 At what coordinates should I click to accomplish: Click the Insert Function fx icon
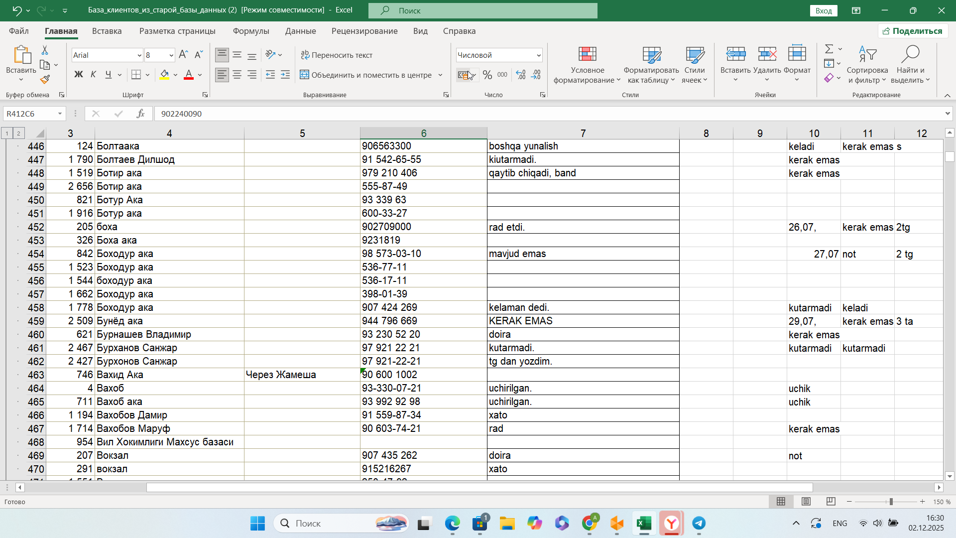140,114
